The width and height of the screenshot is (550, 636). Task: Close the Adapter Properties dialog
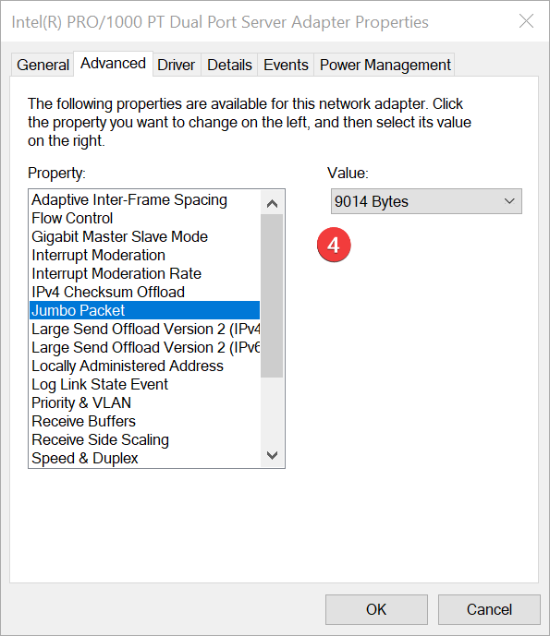click(526, 21)
